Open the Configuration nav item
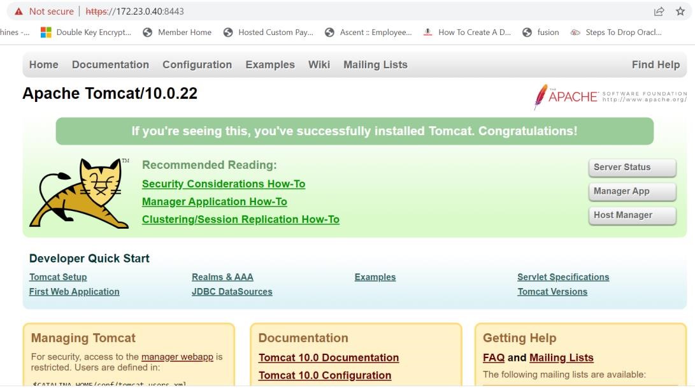The height and width of the screenshot is (390, 695). [x=197, y=65]
